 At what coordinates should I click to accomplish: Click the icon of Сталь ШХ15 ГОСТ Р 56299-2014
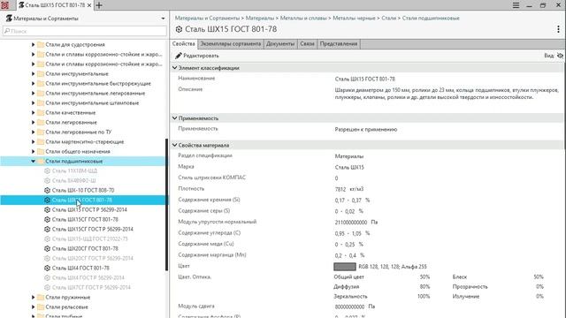click(x=47, y=209)
